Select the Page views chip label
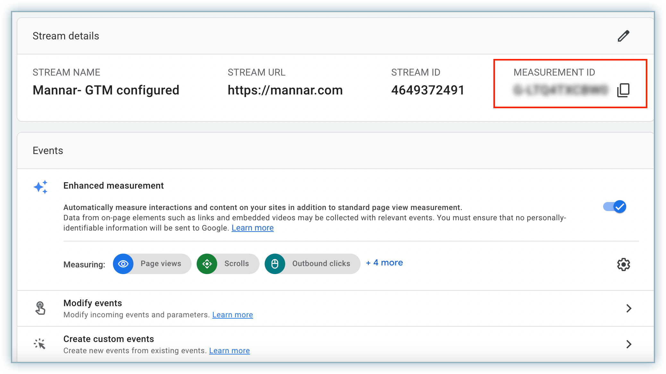 point(161,264)
